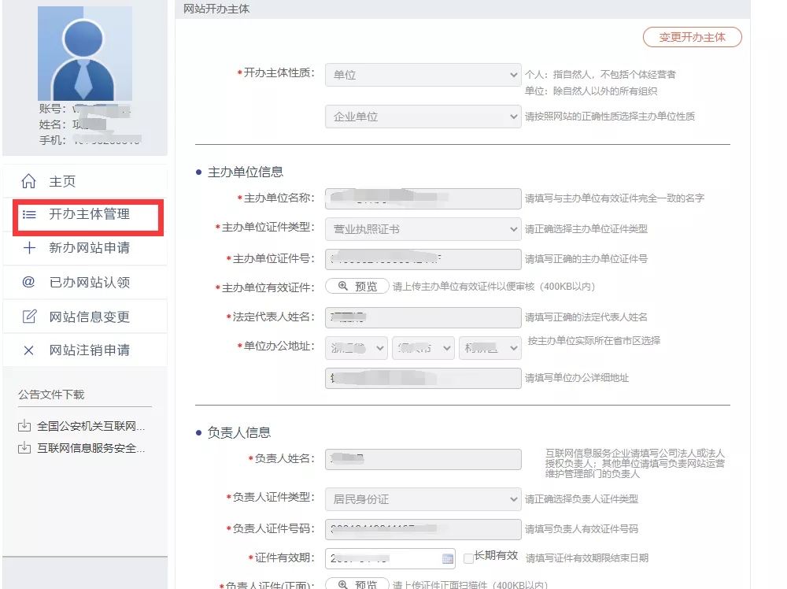787x589 pixels.
Task: Click the X icon for 网站注销申请
Action: [x=29, y=350]
